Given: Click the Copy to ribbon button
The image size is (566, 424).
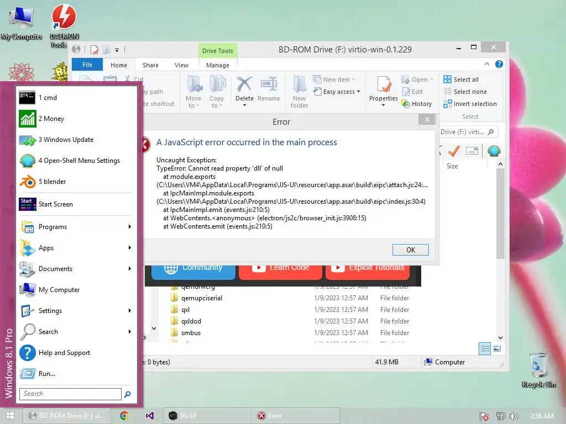Looking at the screenshot, I should (217, 92).
